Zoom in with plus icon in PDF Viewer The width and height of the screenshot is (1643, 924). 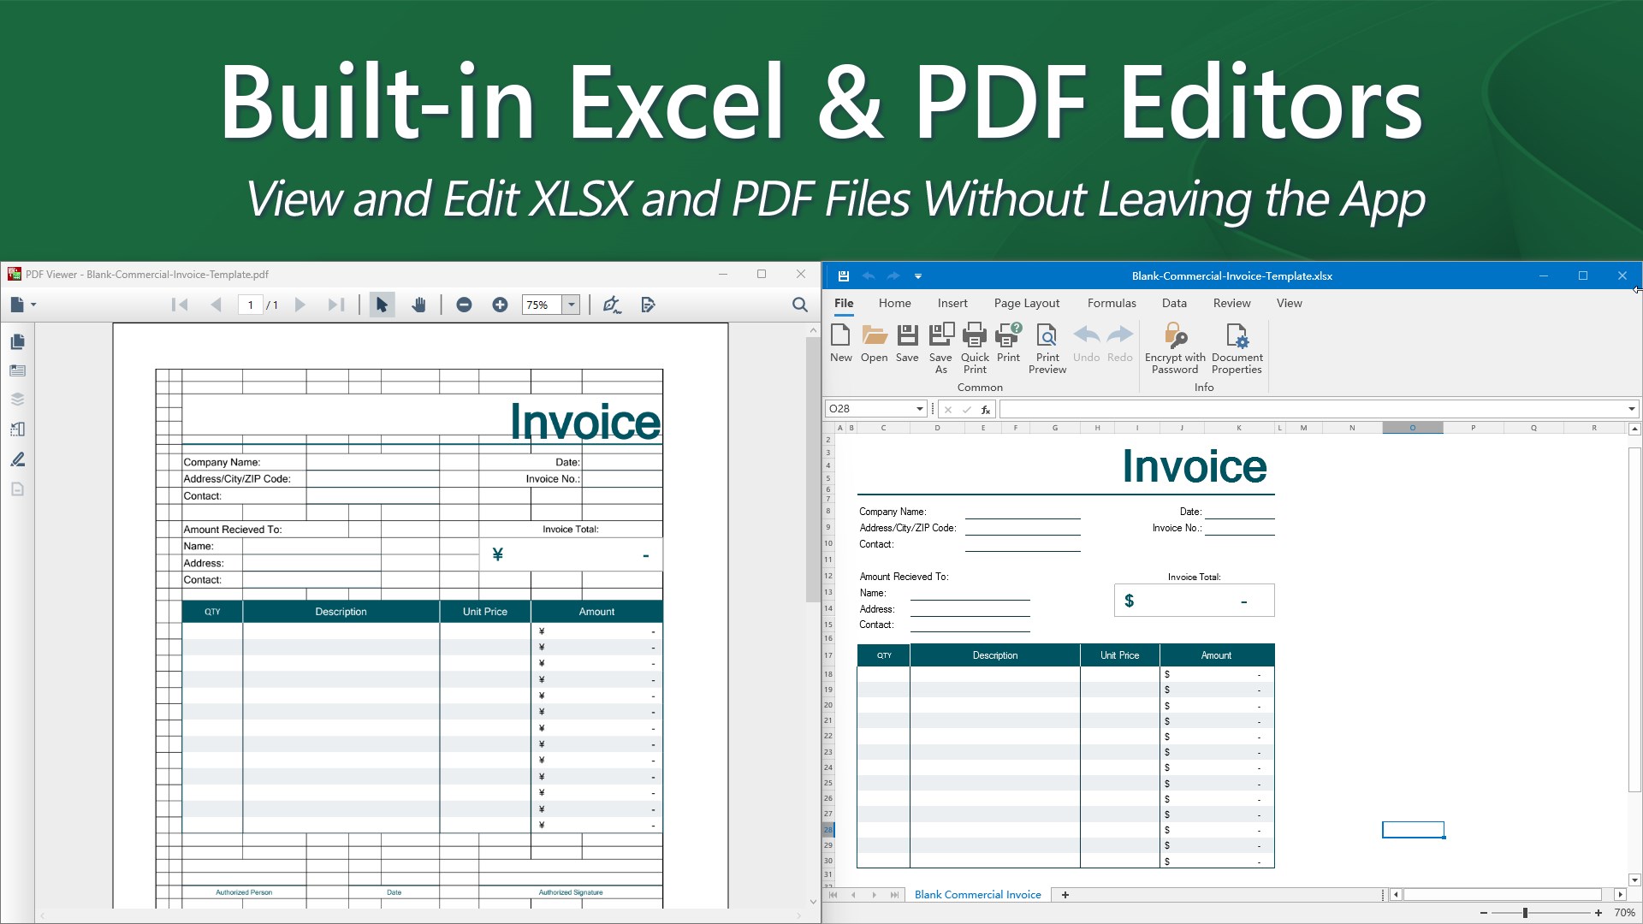[500, 305]
